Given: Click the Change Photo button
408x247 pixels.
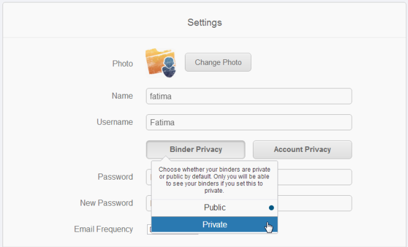Looking at the screenshot, I should (218, 62).
